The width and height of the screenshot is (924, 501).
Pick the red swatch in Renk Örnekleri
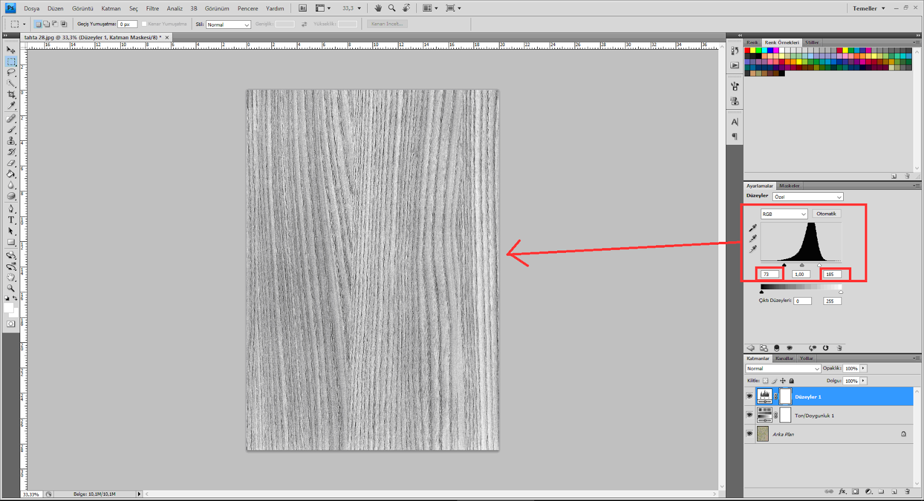(x=747, y=50)
